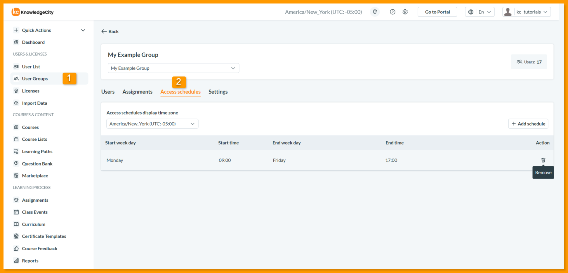Open the En language dropdown

click(x=480, y=12)
